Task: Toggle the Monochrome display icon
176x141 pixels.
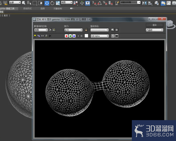Action: point(82,36)
